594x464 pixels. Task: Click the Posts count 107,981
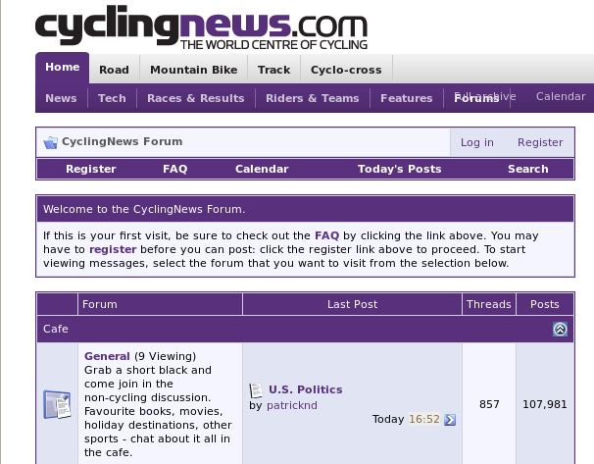tap(545, 404)
